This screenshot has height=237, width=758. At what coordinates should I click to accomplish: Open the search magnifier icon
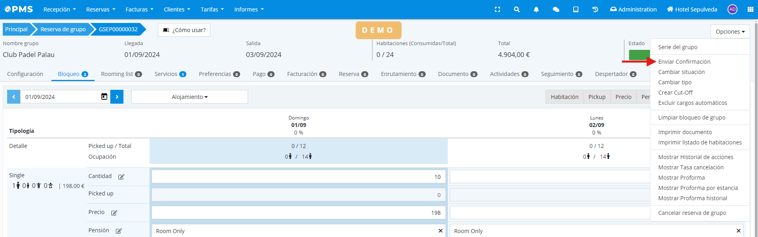(517, 9)
